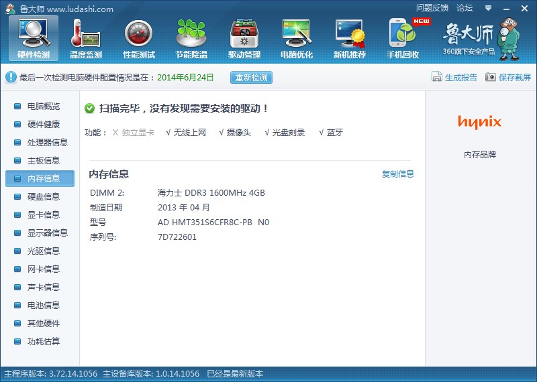This screenshot has height=382, width=537.
Task: Open the 论坛 forum link
Action: coord(465,8)
